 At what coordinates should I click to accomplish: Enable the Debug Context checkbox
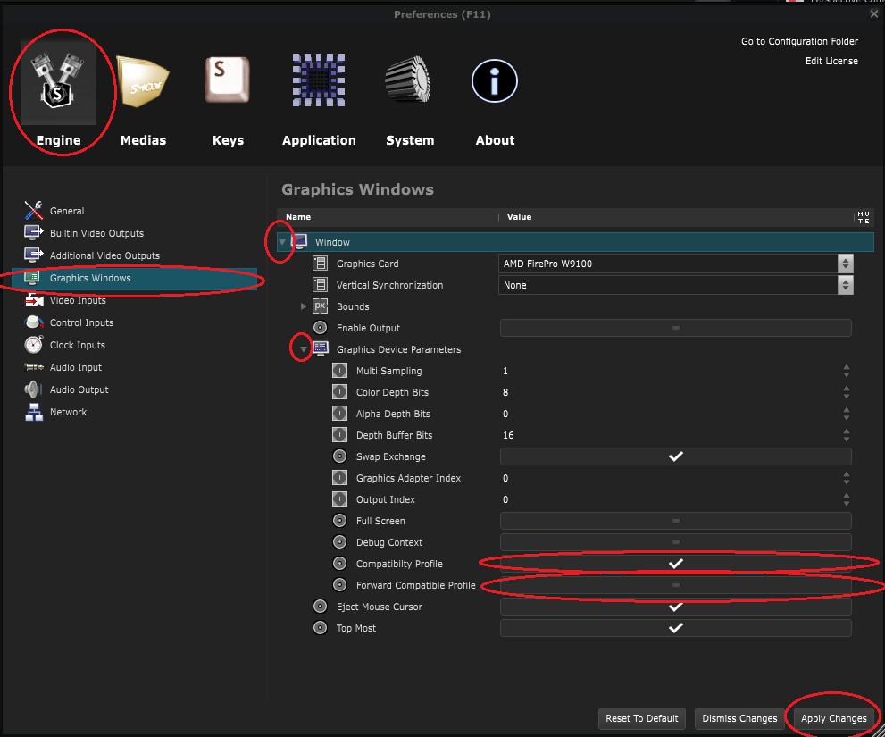pyautogui.click(x=676, y=542)
